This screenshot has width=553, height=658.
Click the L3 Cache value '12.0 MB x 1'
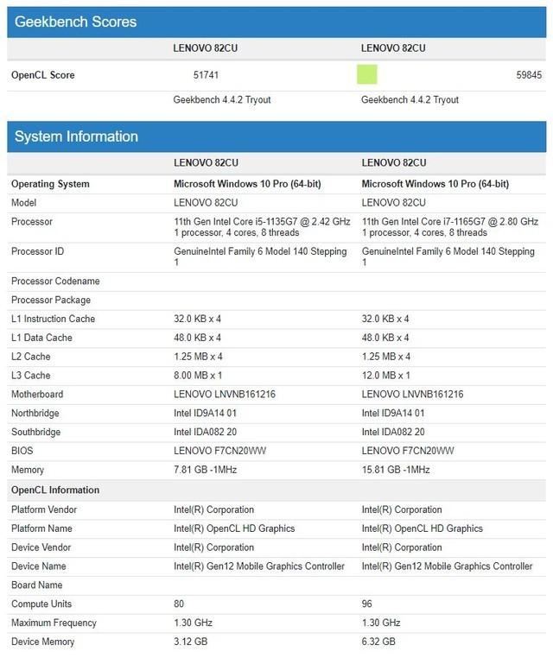click(386, 376)
